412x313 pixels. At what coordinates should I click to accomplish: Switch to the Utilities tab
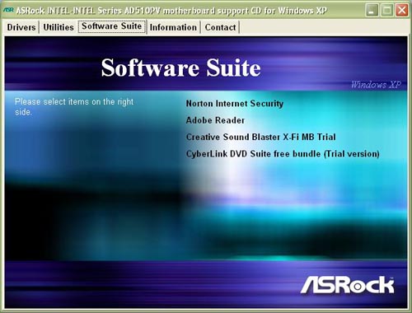(x=59, y=27)
